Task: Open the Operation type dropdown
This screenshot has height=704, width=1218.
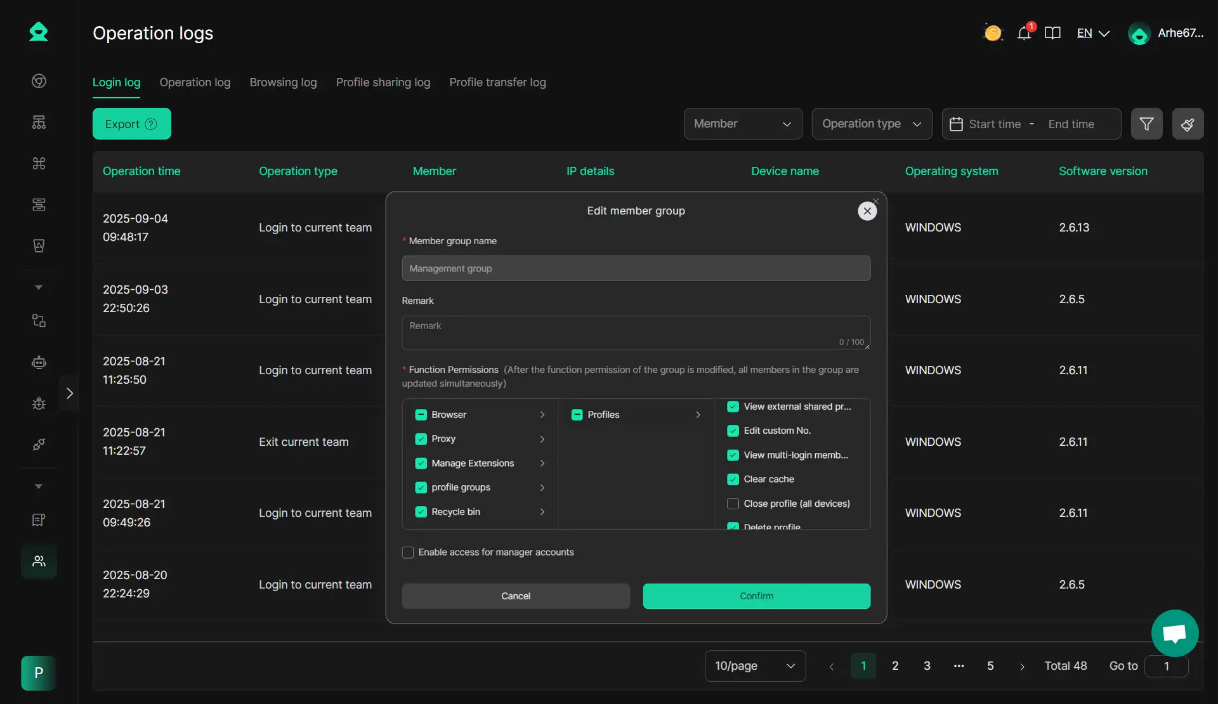Action: (x=871, y=124)
